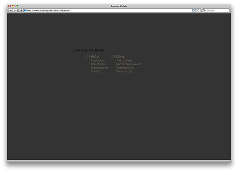Open the Obra section
Image resolution: width=238 pixels, height=172 pixels.
tap(120, 56)
